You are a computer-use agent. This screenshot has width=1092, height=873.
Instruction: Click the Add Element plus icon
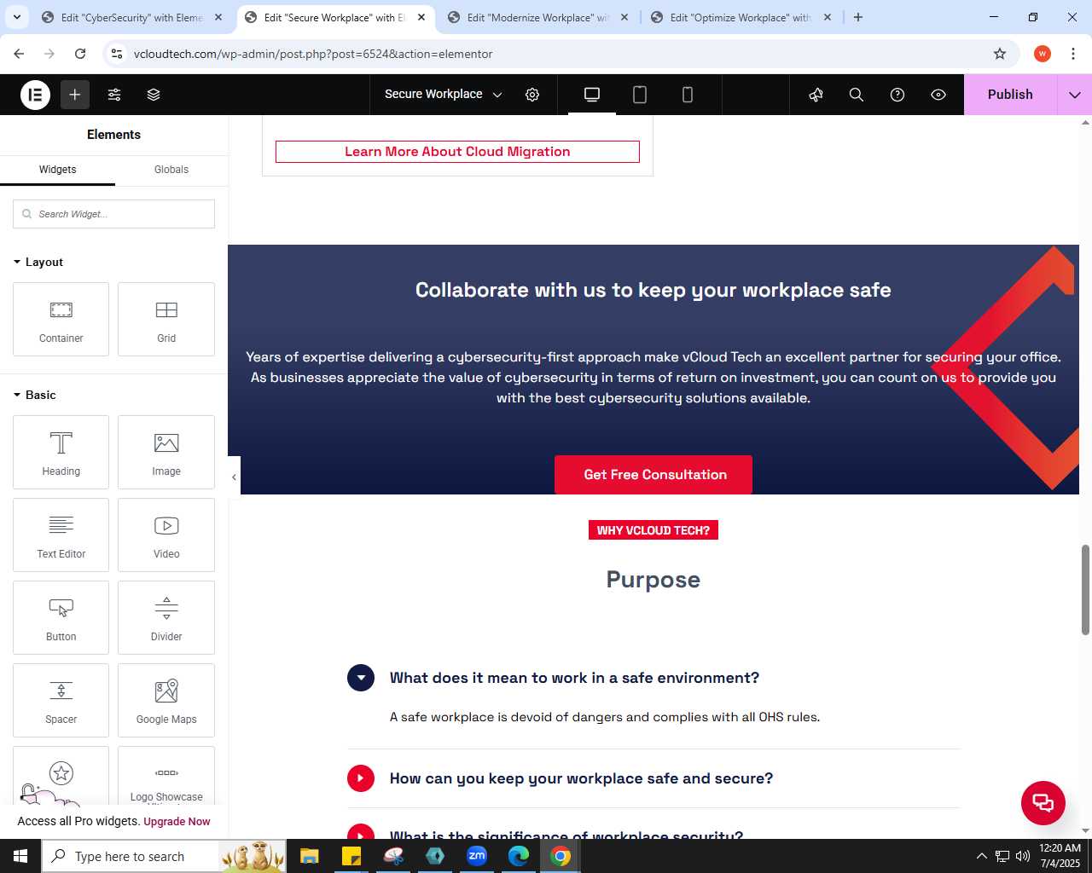[x=75, y=95]
